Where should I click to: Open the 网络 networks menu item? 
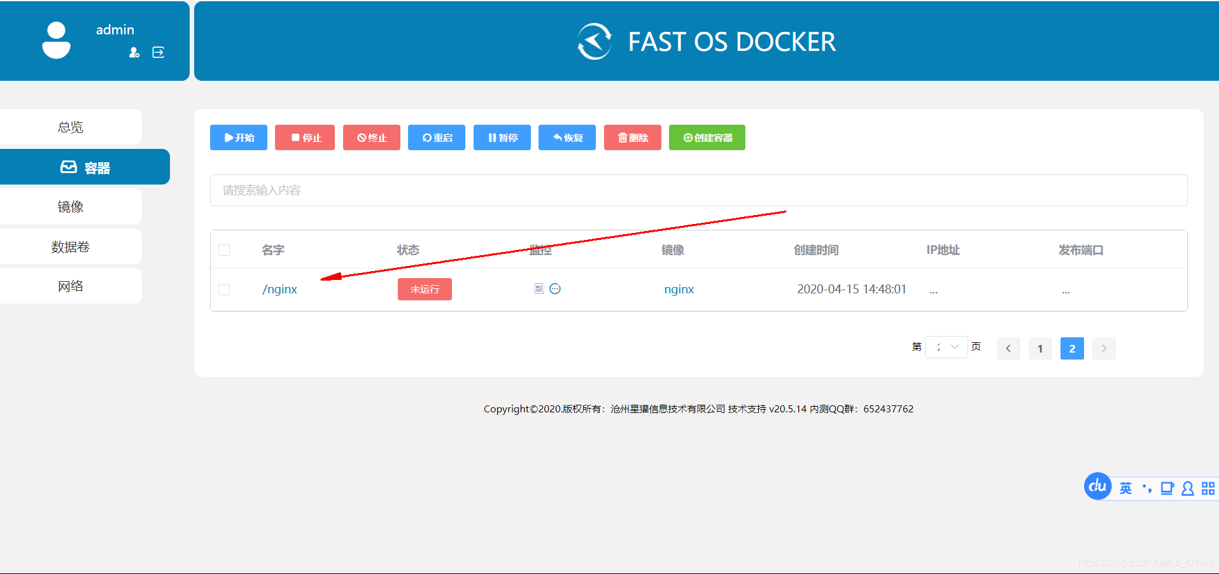pos(71,286)
